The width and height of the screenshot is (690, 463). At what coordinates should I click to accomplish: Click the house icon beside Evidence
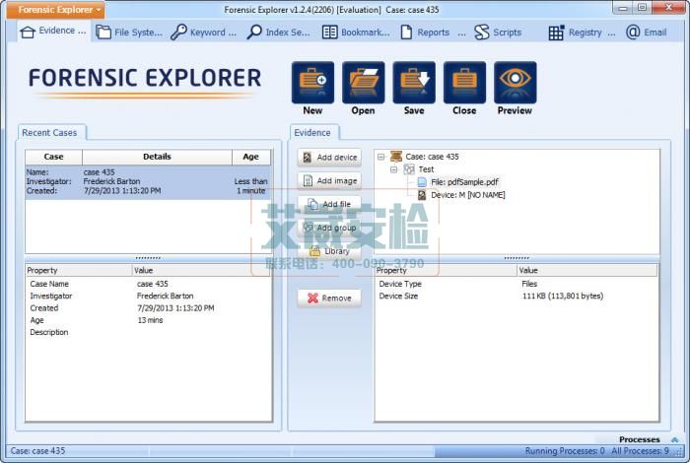[x=28, y=33]
